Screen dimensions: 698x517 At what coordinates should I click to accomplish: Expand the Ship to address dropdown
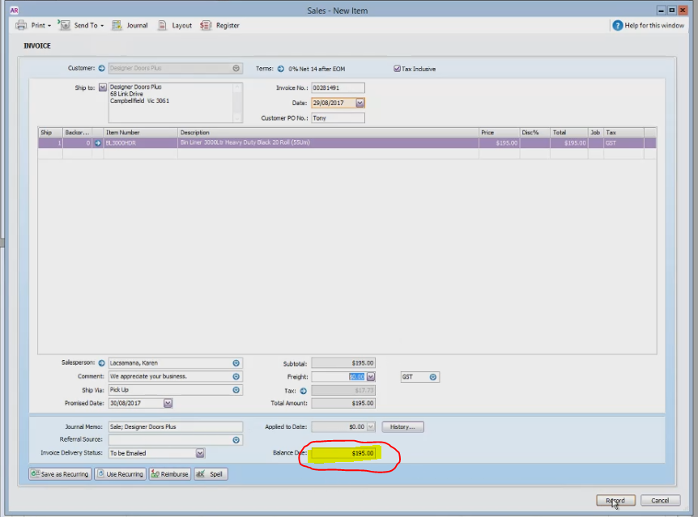click(x=102, y=87)
